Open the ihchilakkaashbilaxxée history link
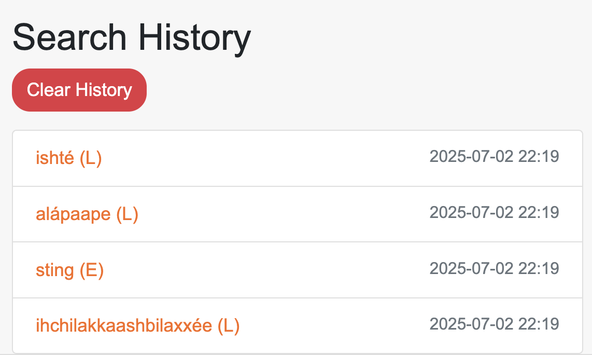The image size is (592, 355). tap(123, 325)
